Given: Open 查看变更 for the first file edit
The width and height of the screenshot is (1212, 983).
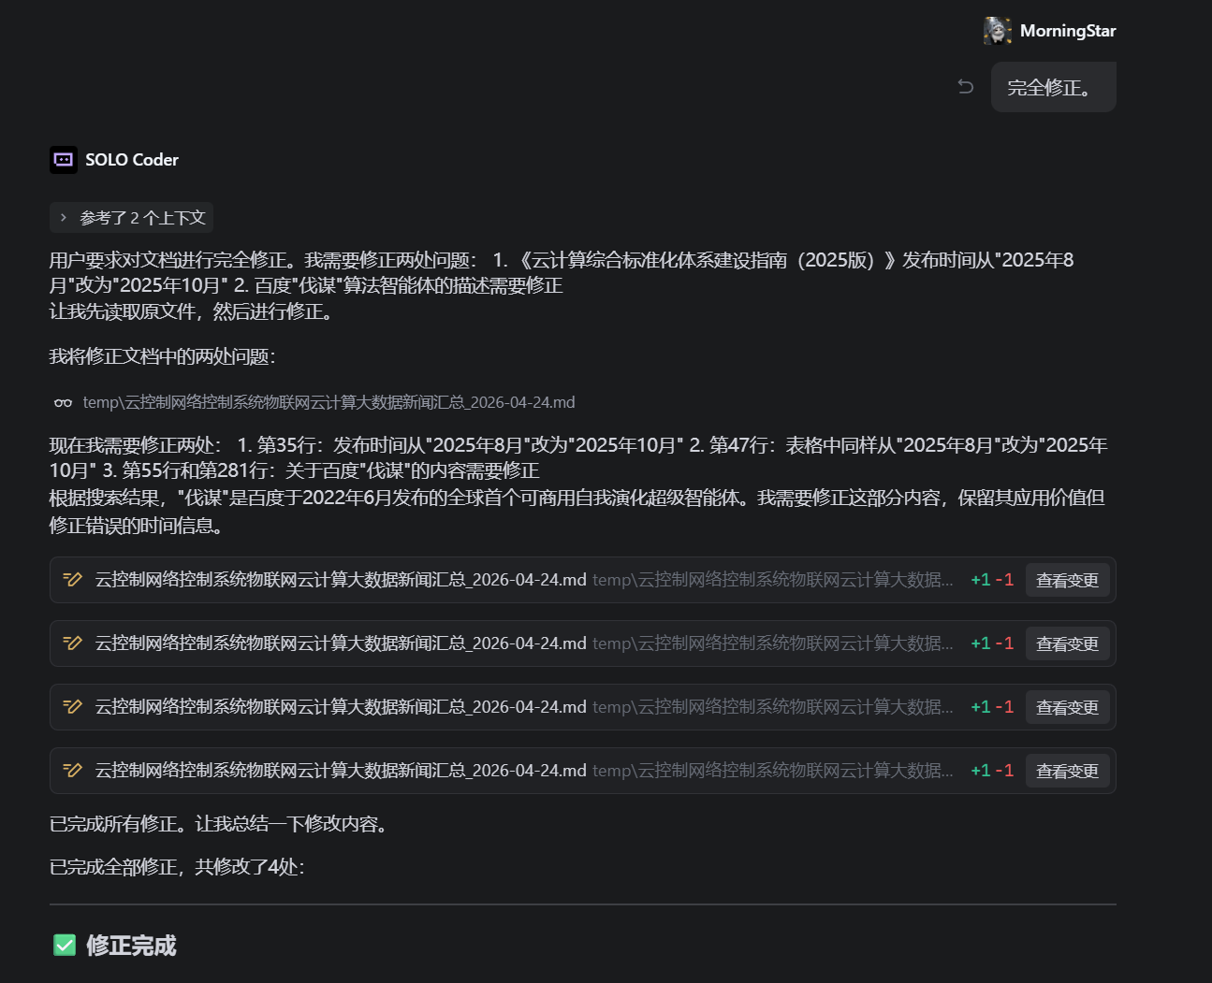Looking at the screenshot, I should click(1067, 580).
